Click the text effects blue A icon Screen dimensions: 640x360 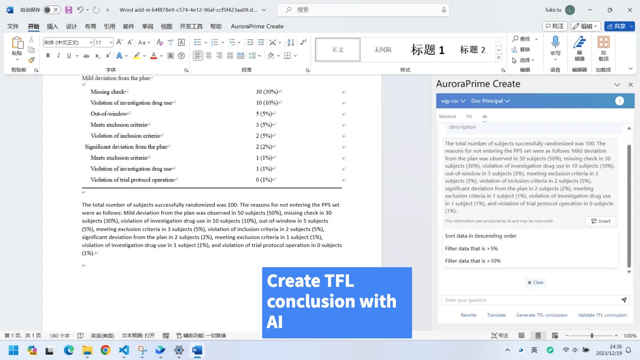click(119, 56)
